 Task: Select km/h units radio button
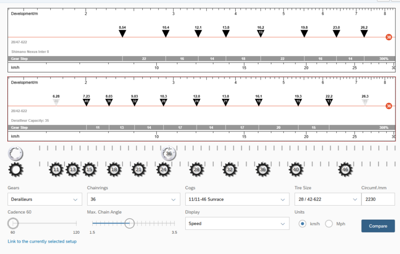point(302,224)
